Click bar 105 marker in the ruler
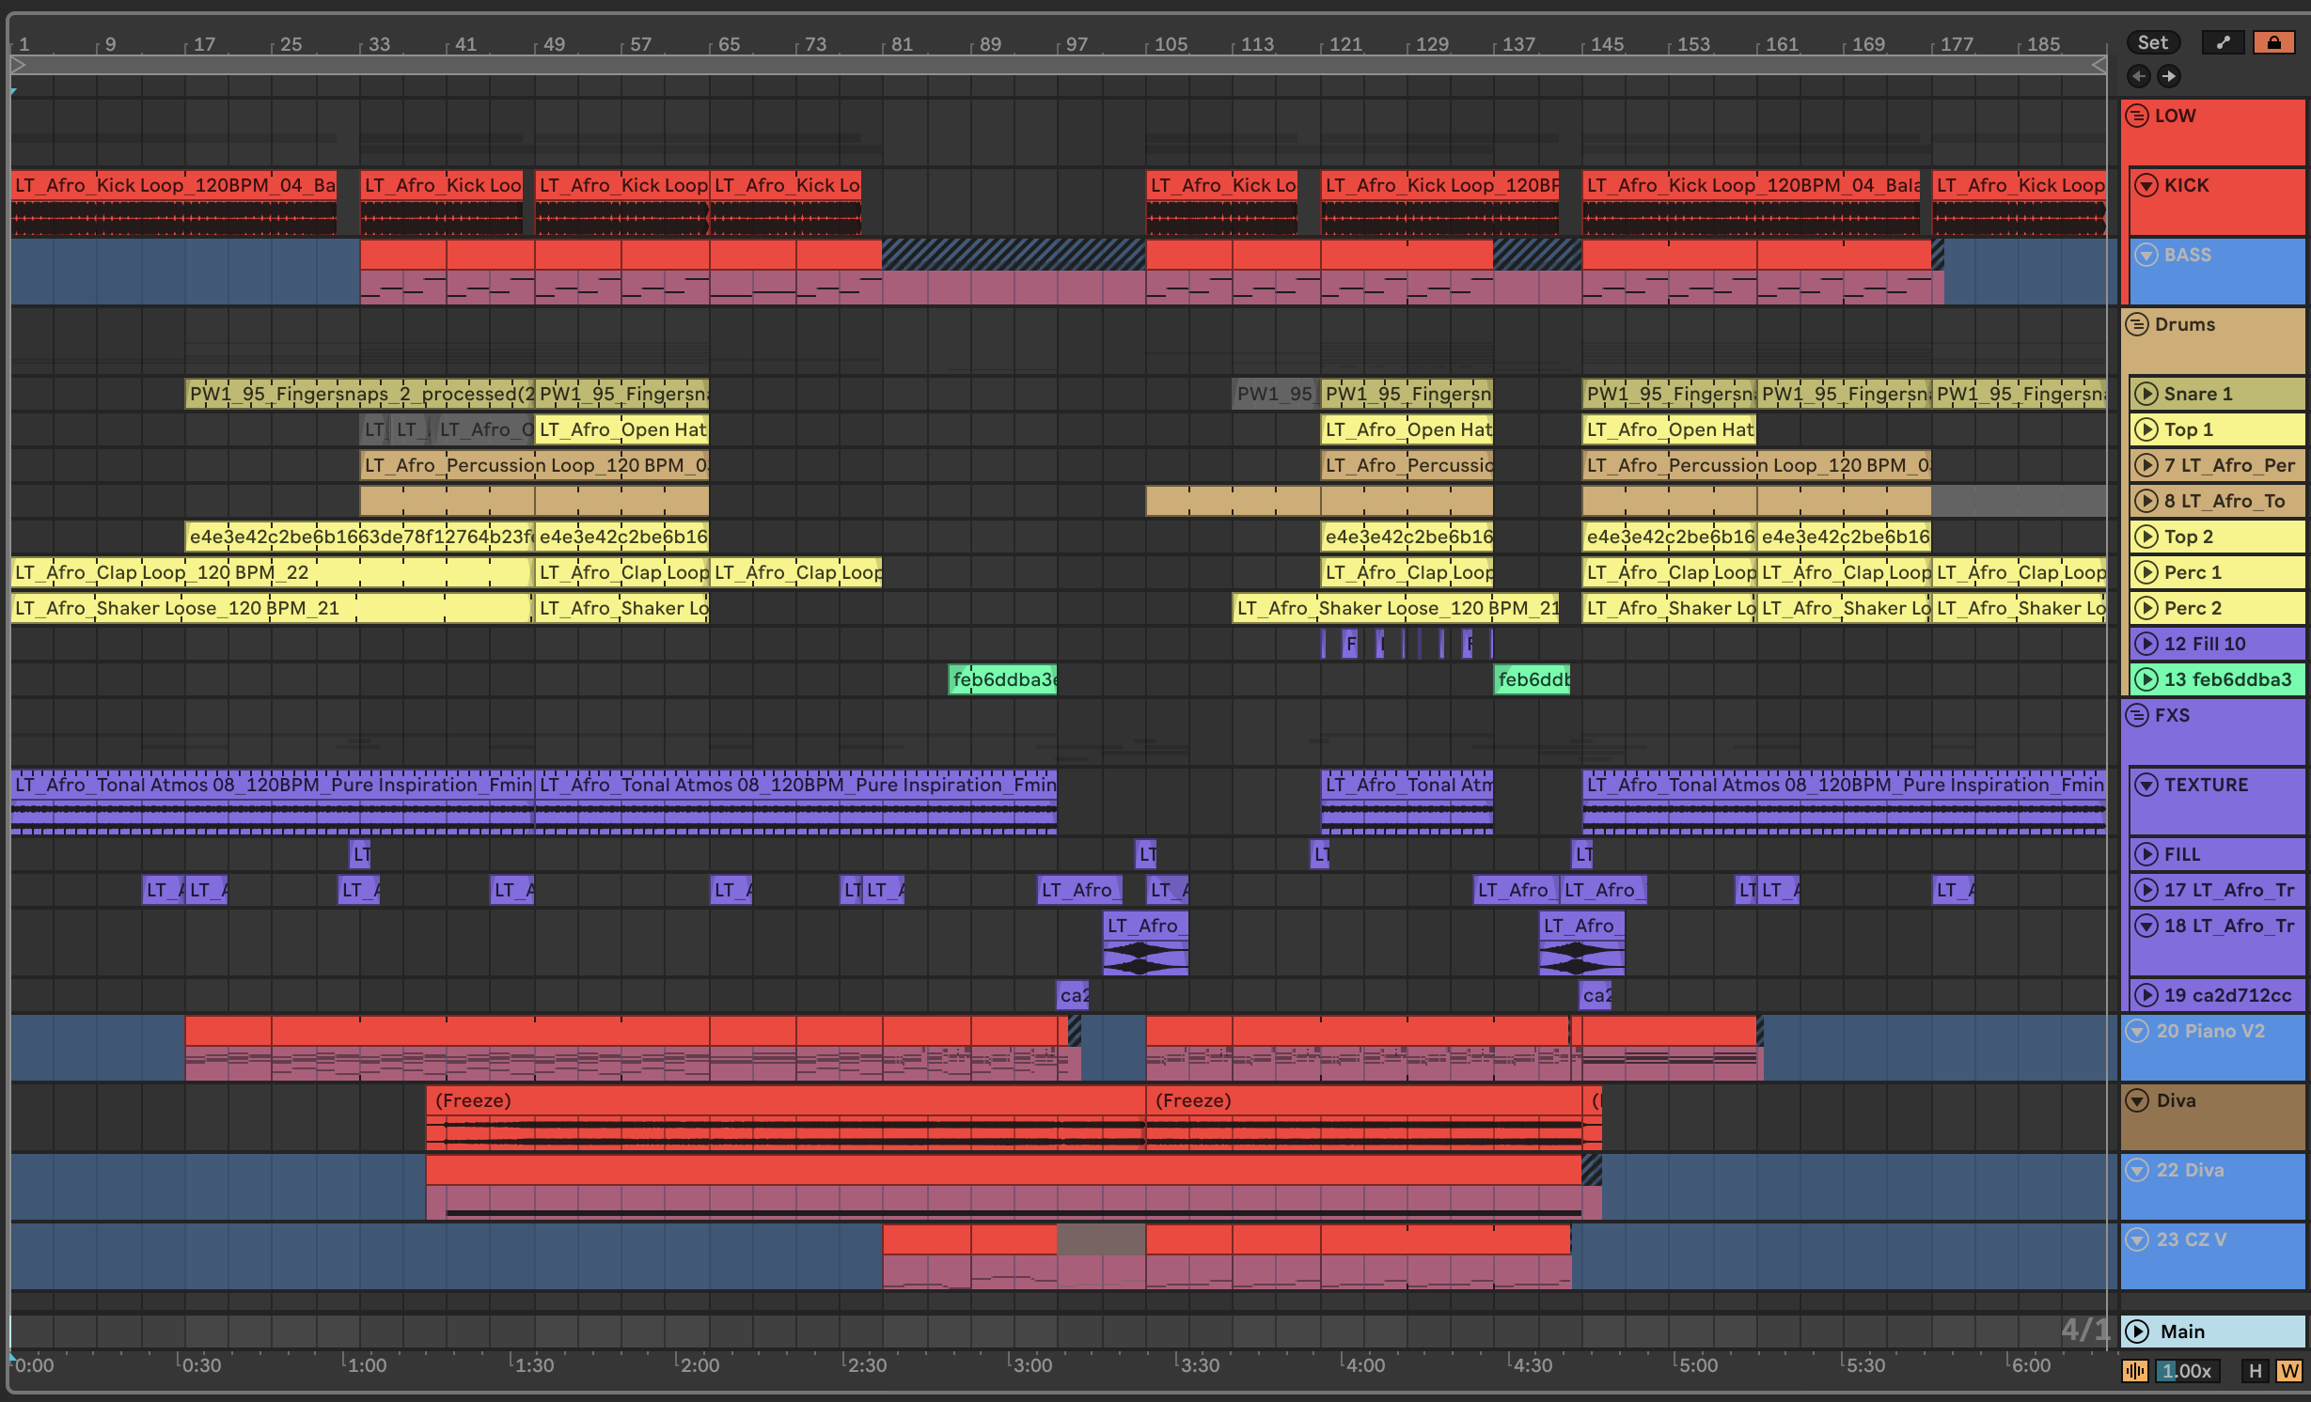 coord(1171,44)
